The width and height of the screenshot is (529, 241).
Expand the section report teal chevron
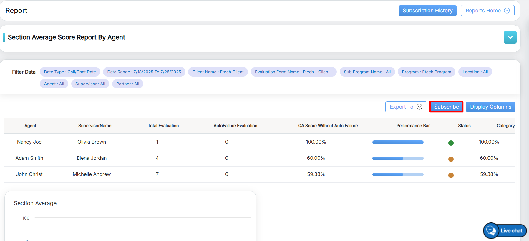pyautogui.click(x=510, y=37)
